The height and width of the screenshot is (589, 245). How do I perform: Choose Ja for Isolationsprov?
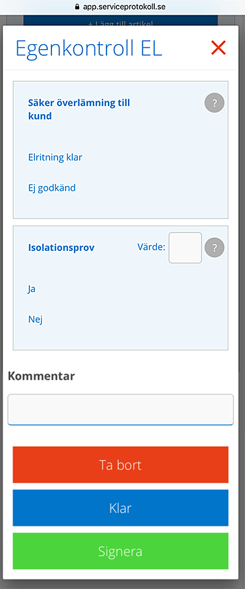(32, 289)
